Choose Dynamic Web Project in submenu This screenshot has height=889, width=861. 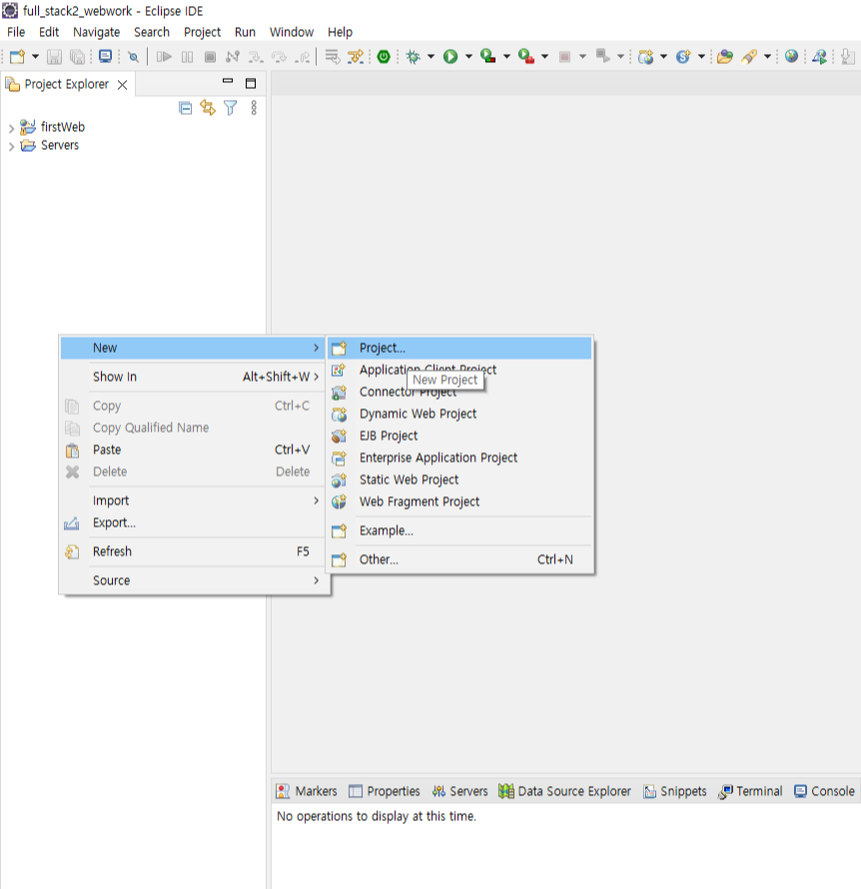(x=459, y=414)
